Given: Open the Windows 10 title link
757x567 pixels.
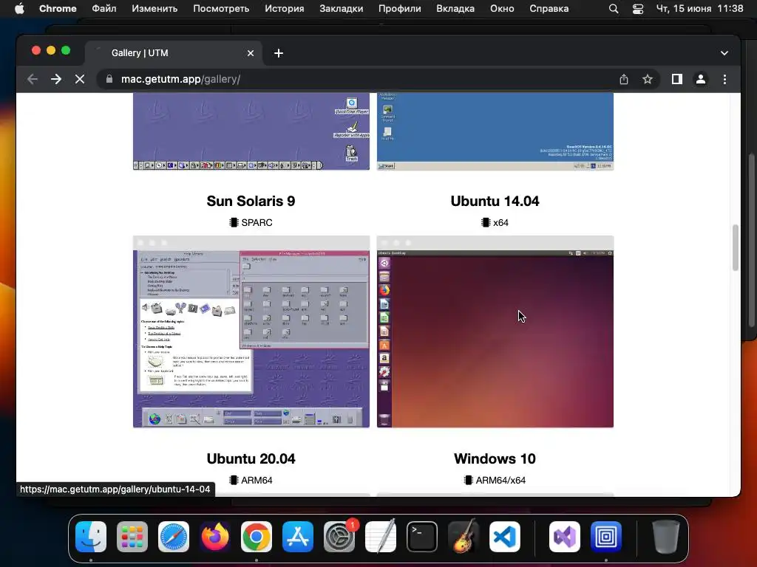Looking at the screenshot, I should tap(495, 458).
